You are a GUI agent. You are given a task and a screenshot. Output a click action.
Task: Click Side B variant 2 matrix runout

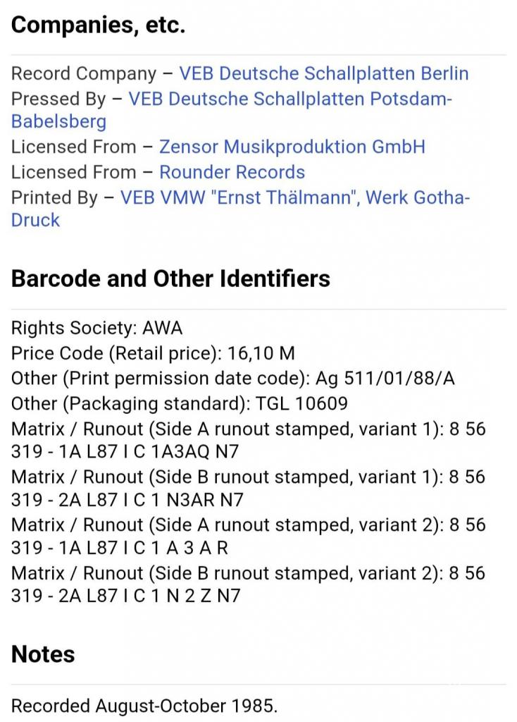pos(248,585)
